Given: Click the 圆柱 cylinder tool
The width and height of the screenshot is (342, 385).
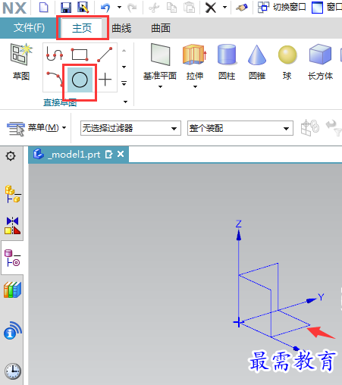Looking at the screenshot, I should pos(227,61).
